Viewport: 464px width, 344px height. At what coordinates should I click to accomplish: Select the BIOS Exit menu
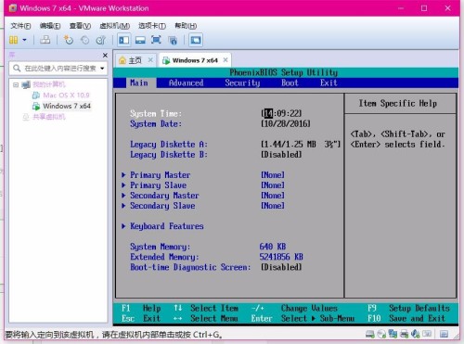329,83
